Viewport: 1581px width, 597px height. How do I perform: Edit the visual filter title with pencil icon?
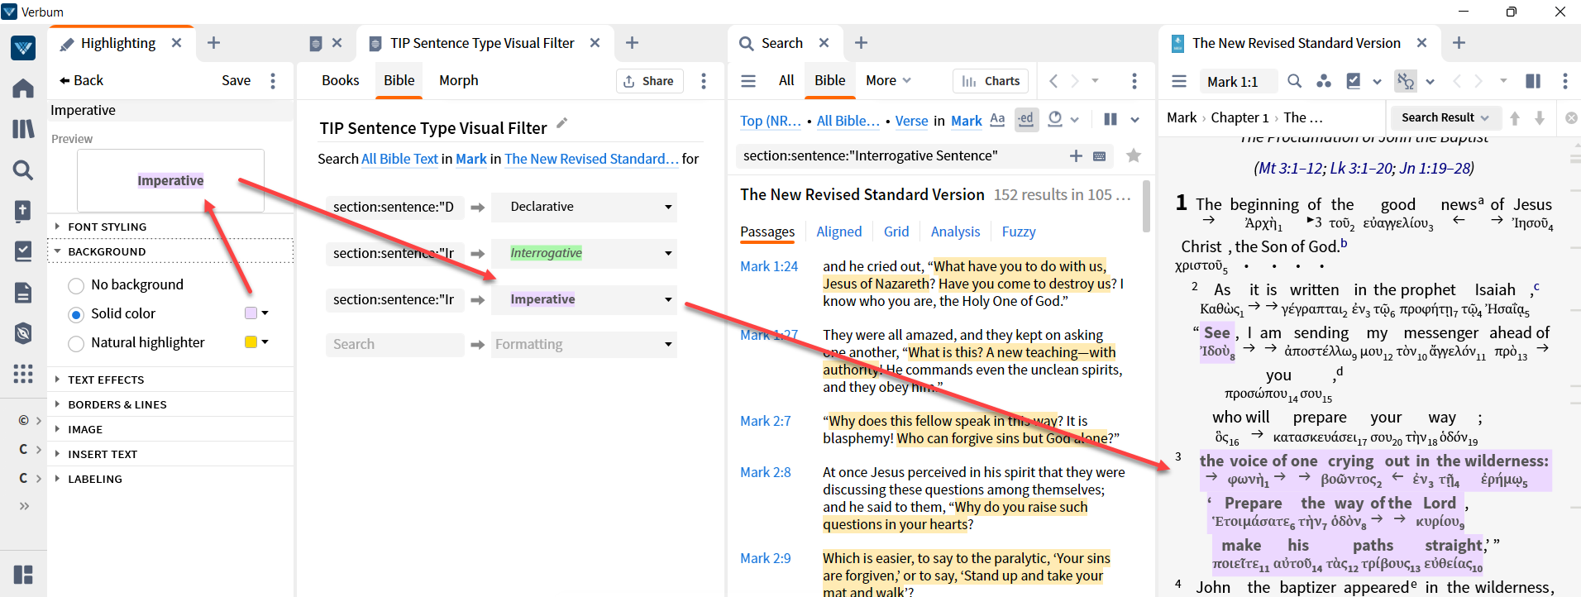coord(562,124)
